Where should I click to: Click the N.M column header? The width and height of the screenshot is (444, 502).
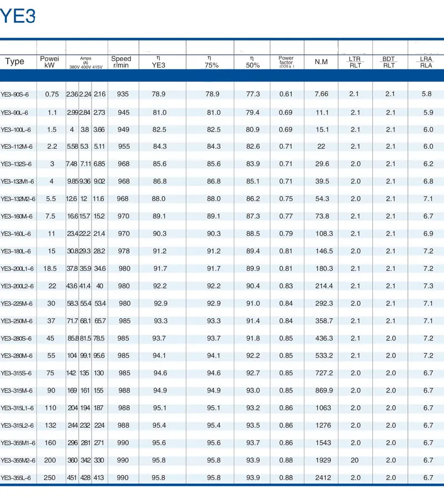coord(320,61)
